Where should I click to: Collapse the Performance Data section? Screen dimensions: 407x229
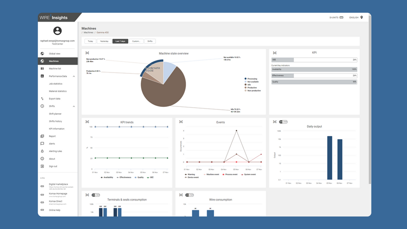74,76
